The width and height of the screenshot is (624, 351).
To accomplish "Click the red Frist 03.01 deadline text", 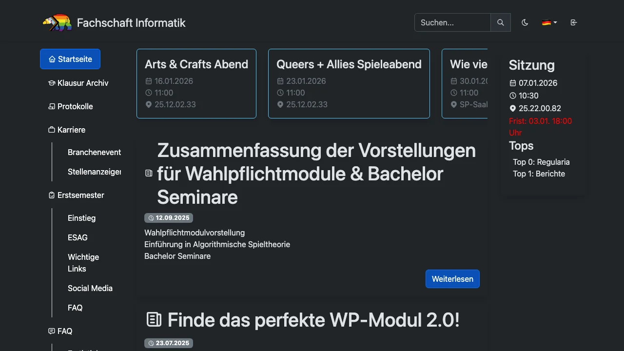I will [540, 121].
